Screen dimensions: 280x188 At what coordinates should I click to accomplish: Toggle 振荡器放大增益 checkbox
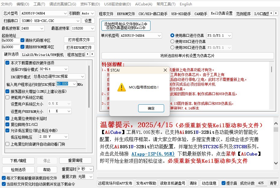7,91
